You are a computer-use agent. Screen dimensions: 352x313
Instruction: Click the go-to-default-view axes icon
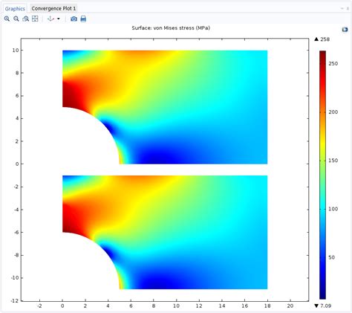point(50,19)
